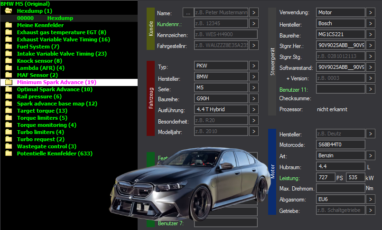Open the Name field arrow button
The image size is (382, 230).
coord(254,12)
